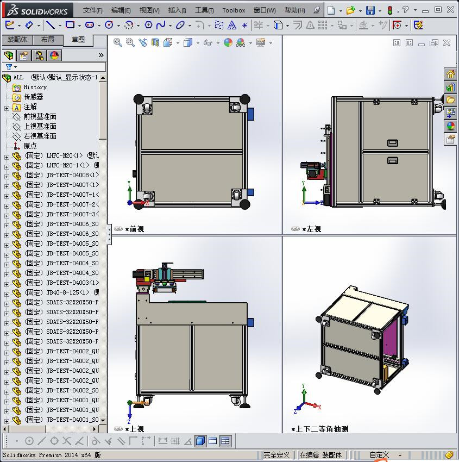459x462 pixels.
Task: Open the Circle tool dropdown arrow
Action: click(118, 26)
